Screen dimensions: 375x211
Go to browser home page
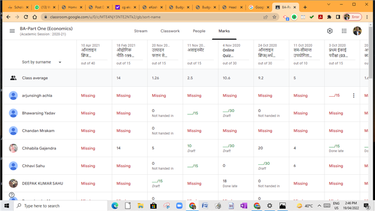[x=35, y=17]
